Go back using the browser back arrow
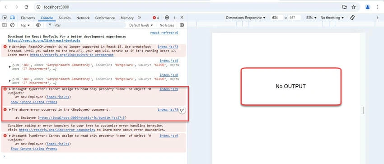Screen dimensions: 384x164 [x=6, y=7]
